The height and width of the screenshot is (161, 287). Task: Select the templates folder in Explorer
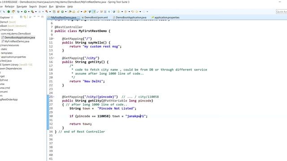(7, 53)
